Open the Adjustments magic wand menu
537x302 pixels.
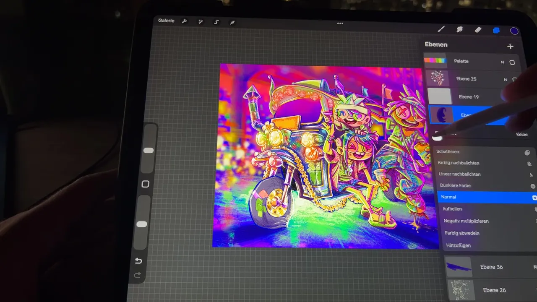201,21
